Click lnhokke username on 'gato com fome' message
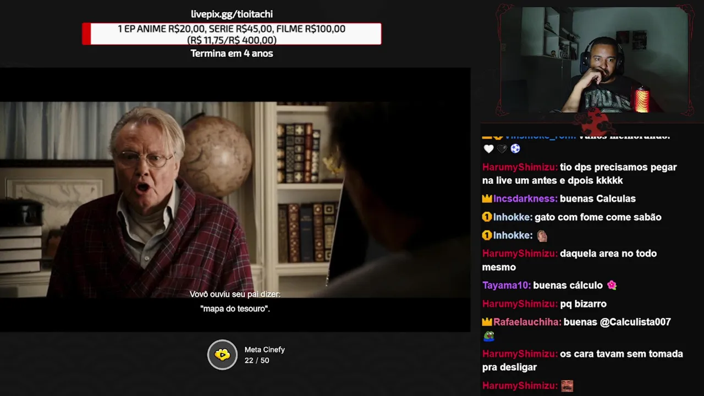This screenshot has height=396, width=704. pyautogui.click(x=512, y=217)
